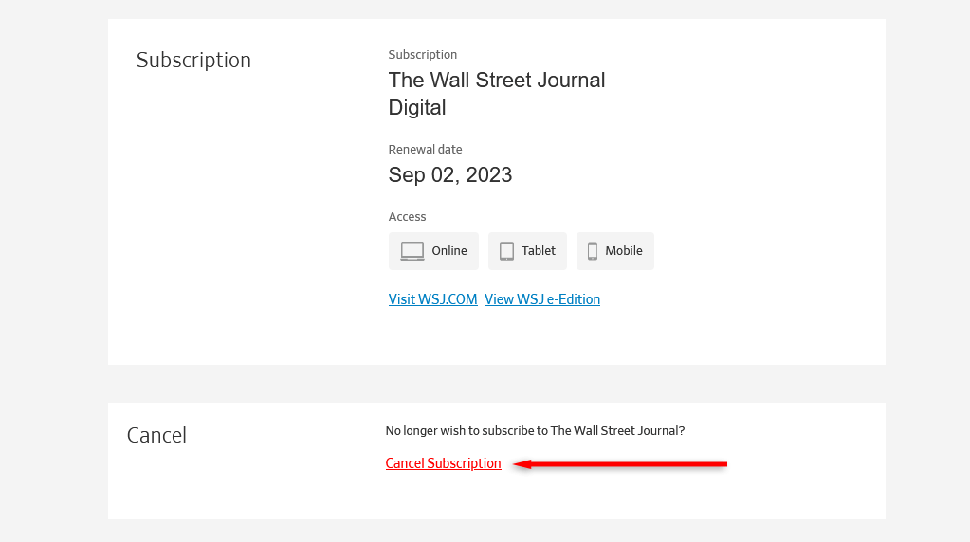The width and height of the screenshot is (970, 542).
Task: Click the mobile phone icon
Action: click(x=593, y=251)
